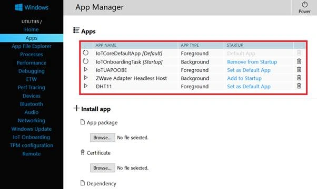Restart icon for IoTCoreDefaultApp
This screenshot has width=317, height=189.
click(x=85, y=53)
